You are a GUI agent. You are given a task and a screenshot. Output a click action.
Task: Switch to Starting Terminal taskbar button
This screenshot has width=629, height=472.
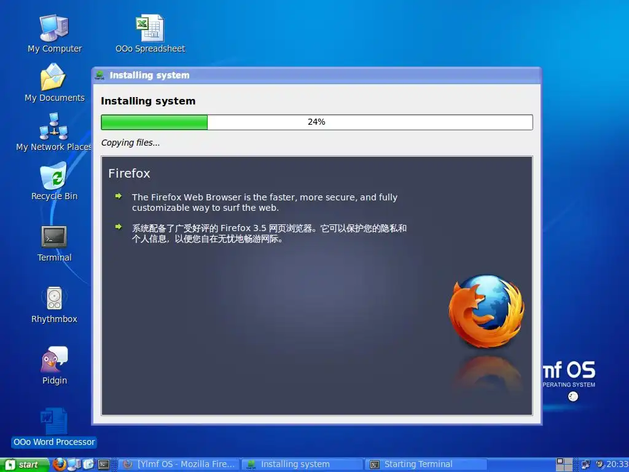[x=426, y=465]
